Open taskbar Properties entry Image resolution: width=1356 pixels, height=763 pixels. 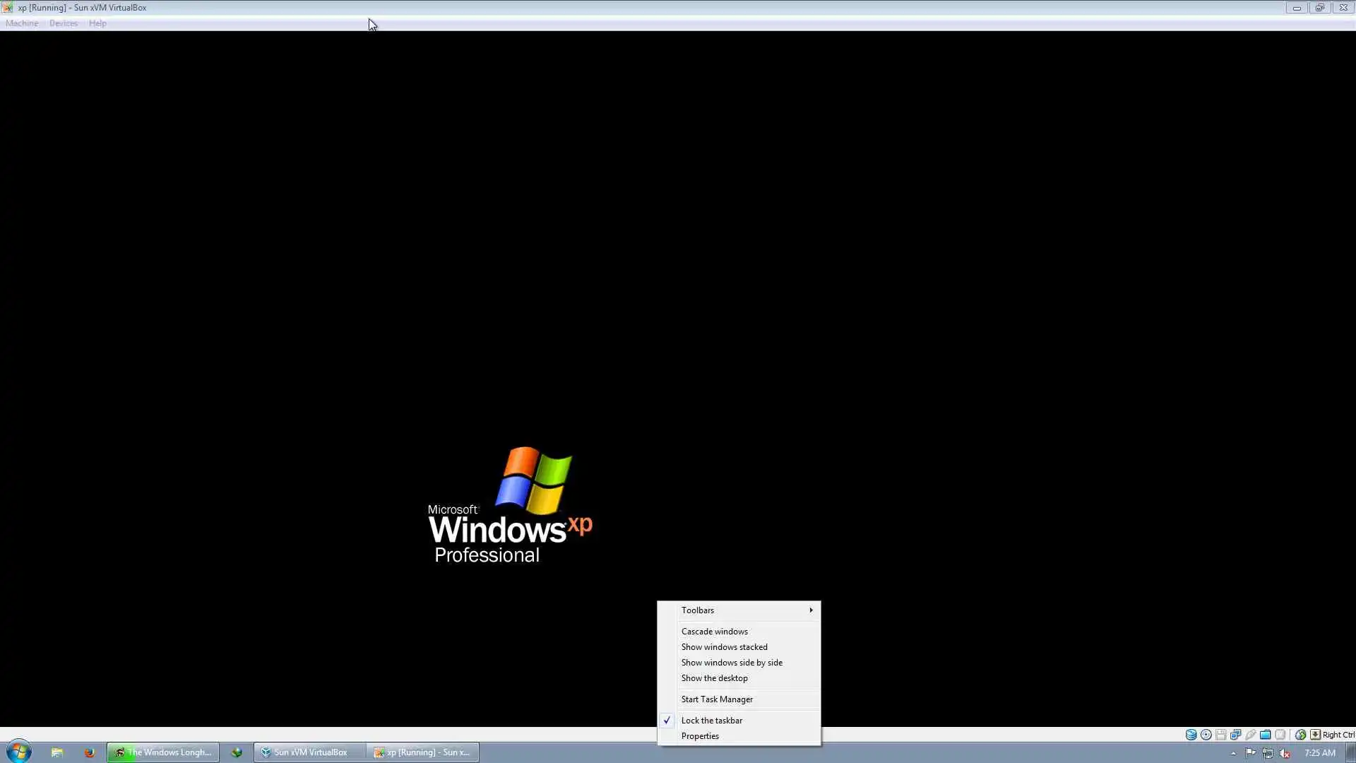[x=700, y=736]
